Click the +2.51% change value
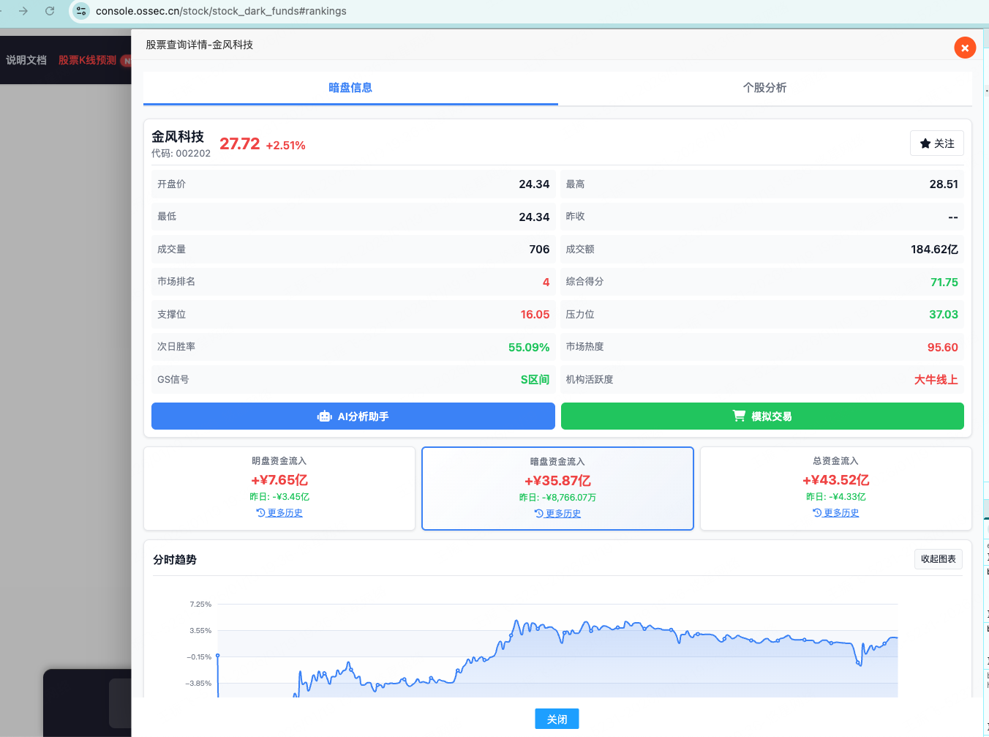This screenshot has width=989, height=737. (x=285, y=146)
